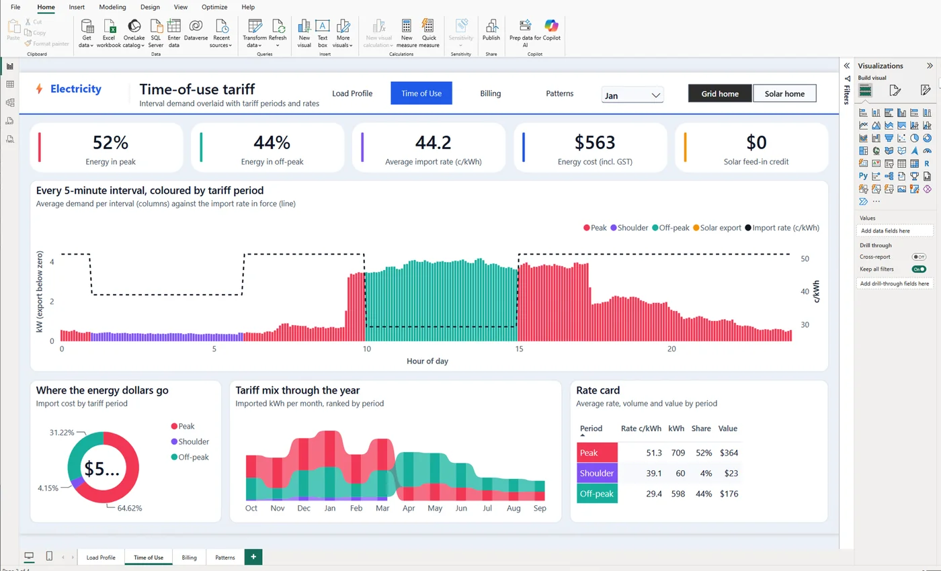The image size is (941, 571).
Task: Publish the report
Action: coord(491,30)
